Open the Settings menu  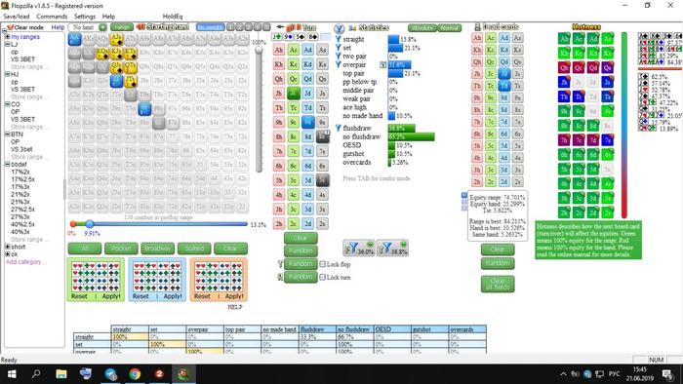(x=85, y=17)
